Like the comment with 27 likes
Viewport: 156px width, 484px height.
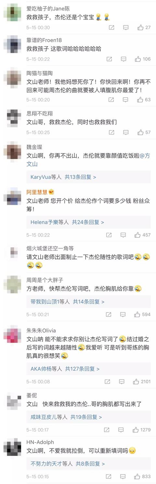pos(140,28)
